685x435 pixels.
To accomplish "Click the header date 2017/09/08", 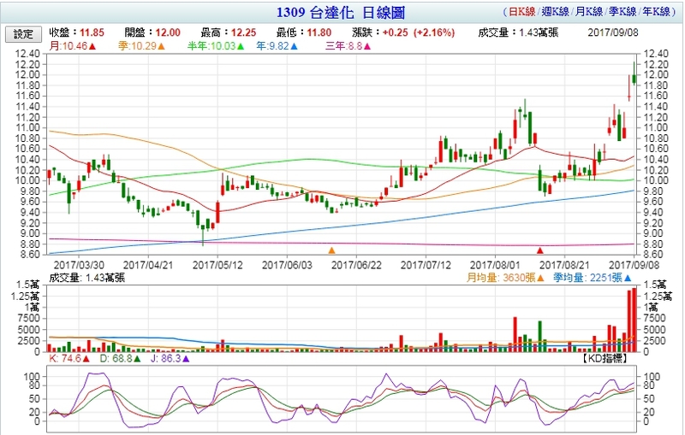I will click(613, 32).
